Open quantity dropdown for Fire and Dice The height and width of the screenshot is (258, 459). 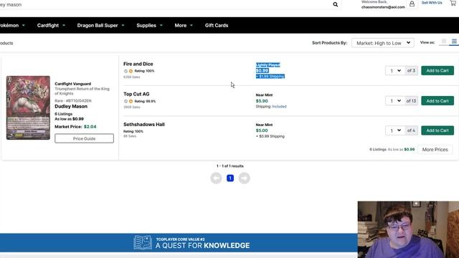tap(395, 71)
